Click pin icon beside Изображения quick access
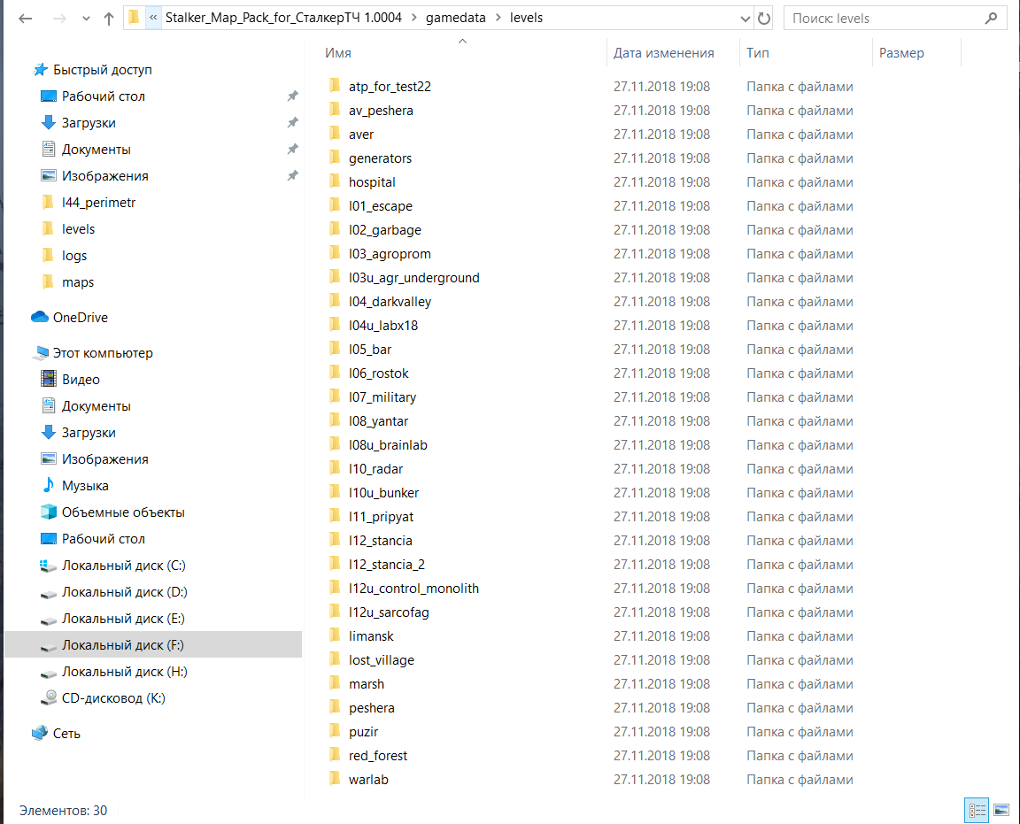1020x824 pixels. 293,175
